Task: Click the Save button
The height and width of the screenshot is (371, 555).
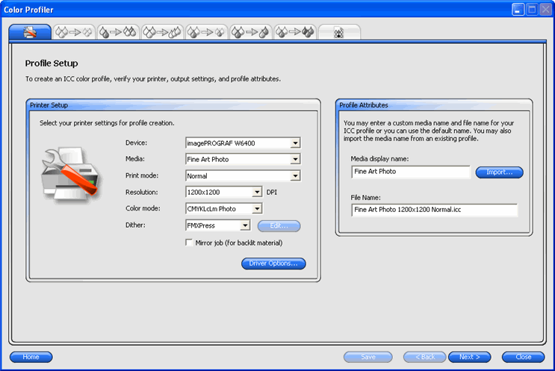Action: (x=368, y=357)
